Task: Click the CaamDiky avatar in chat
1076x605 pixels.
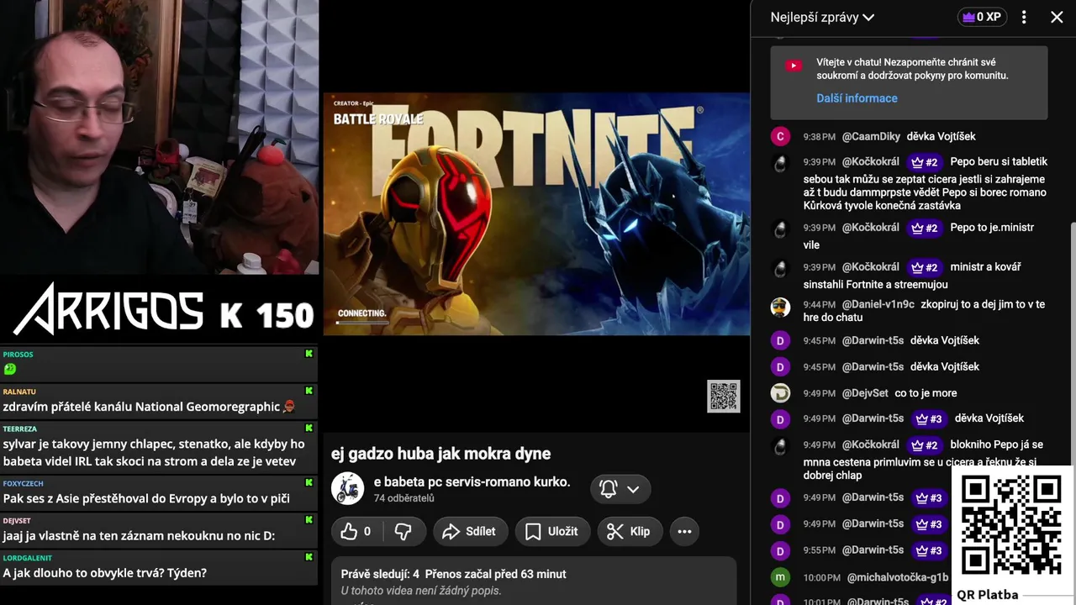Action: pos(780,136)
